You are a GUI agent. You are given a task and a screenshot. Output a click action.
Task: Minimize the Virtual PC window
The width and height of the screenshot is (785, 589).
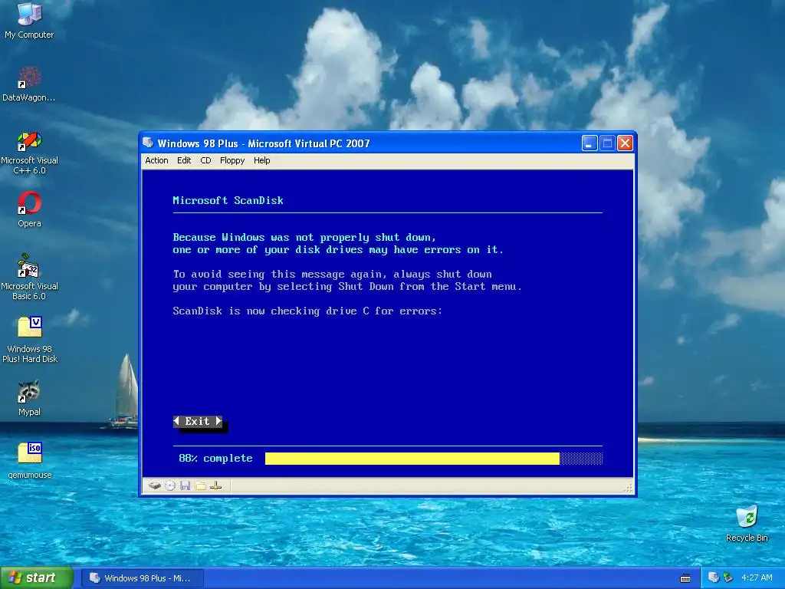coord(590,143)
